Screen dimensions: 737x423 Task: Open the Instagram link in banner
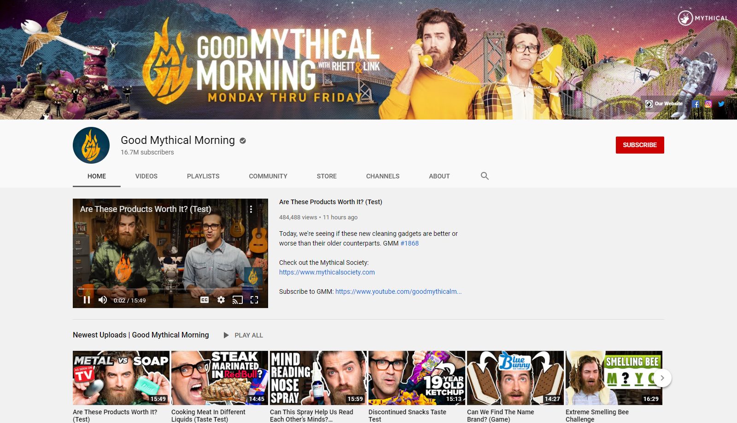pyautogui.click(x=708, y=104)
